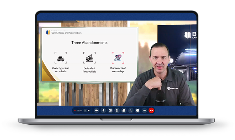
Task: Click the red recording indicator dot
Action: click(75, 111)
